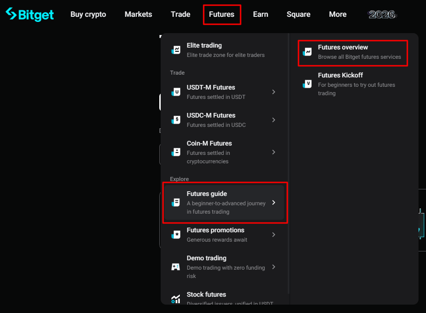Image resolution: width=426 pixels, height=313 pixels.
Task: Click the dropdown menu vertical scrollbar
Action: pyautogui.click(x=289, y=164)
